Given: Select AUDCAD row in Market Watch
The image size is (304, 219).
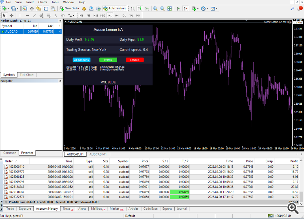Looking at the screenshot, I should point(31,32).
